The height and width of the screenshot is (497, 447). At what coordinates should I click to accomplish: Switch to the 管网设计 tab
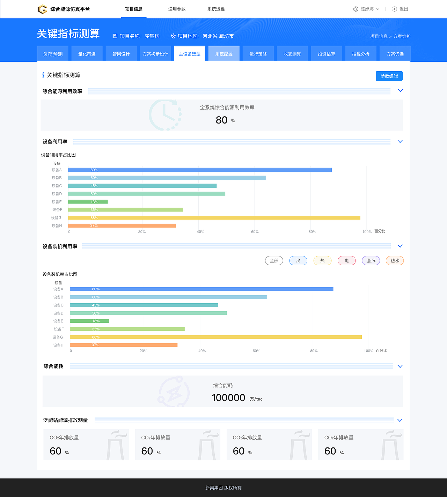coord(121,54)
